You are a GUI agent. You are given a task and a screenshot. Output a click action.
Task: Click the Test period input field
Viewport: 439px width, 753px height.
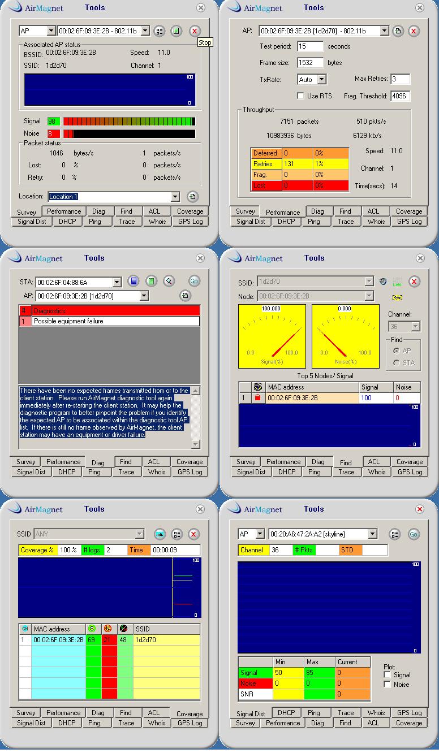pyautogui.click(x=309, y=46)
